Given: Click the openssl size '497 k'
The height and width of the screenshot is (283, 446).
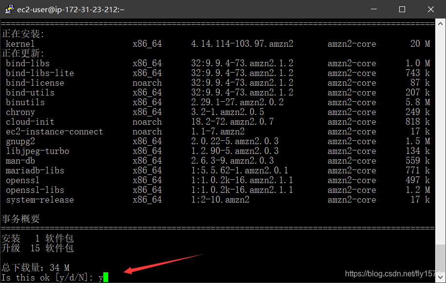Looking at the screenshot, I should (x=418, y=180).
